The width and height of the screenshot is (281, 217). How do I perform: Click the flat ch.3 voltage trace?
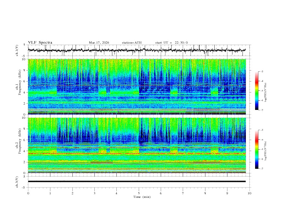137,182
